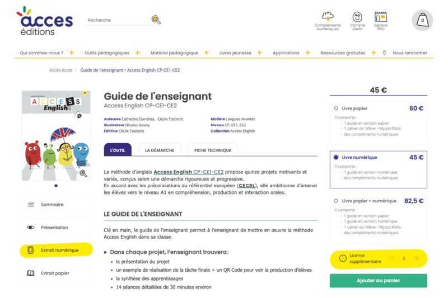This screenshot has height=298, width=448.
Task: Follow the Access English CP-CE1-CE2 text link
Action: (x=189, y=172)
